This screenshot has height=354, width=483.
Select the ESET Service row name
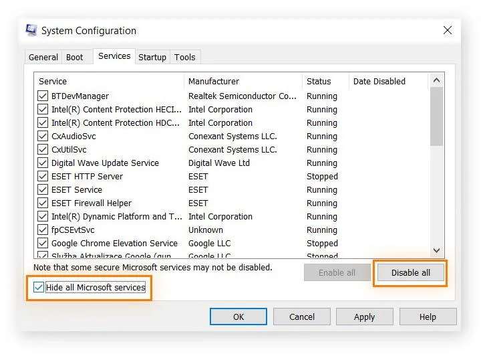point(77,189)
